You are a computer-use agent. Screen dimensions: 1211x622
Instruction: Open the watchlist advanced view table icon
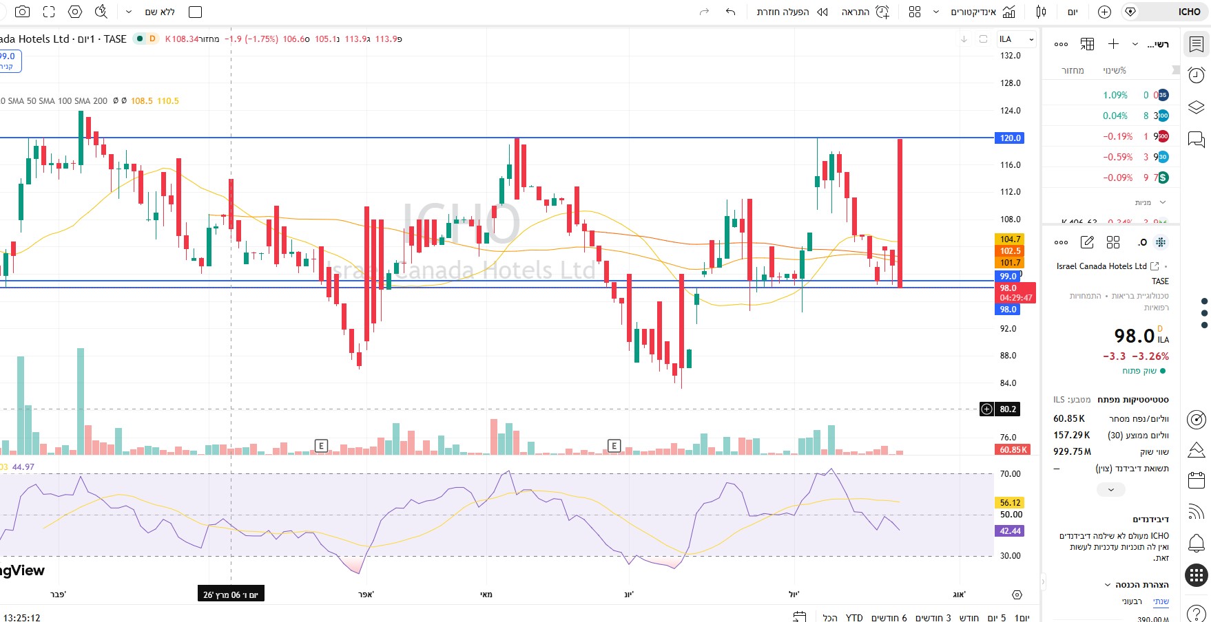click(x=1087, y=44)
